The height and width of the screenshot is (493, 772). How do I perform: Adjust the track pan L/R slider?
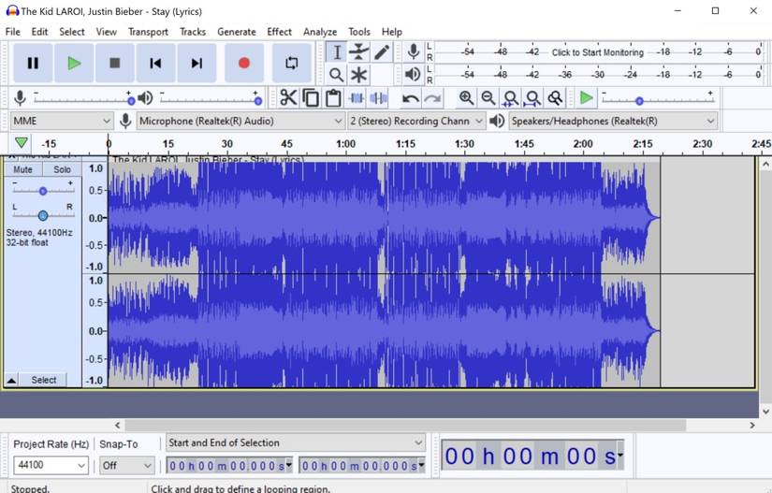click(43, 215)
